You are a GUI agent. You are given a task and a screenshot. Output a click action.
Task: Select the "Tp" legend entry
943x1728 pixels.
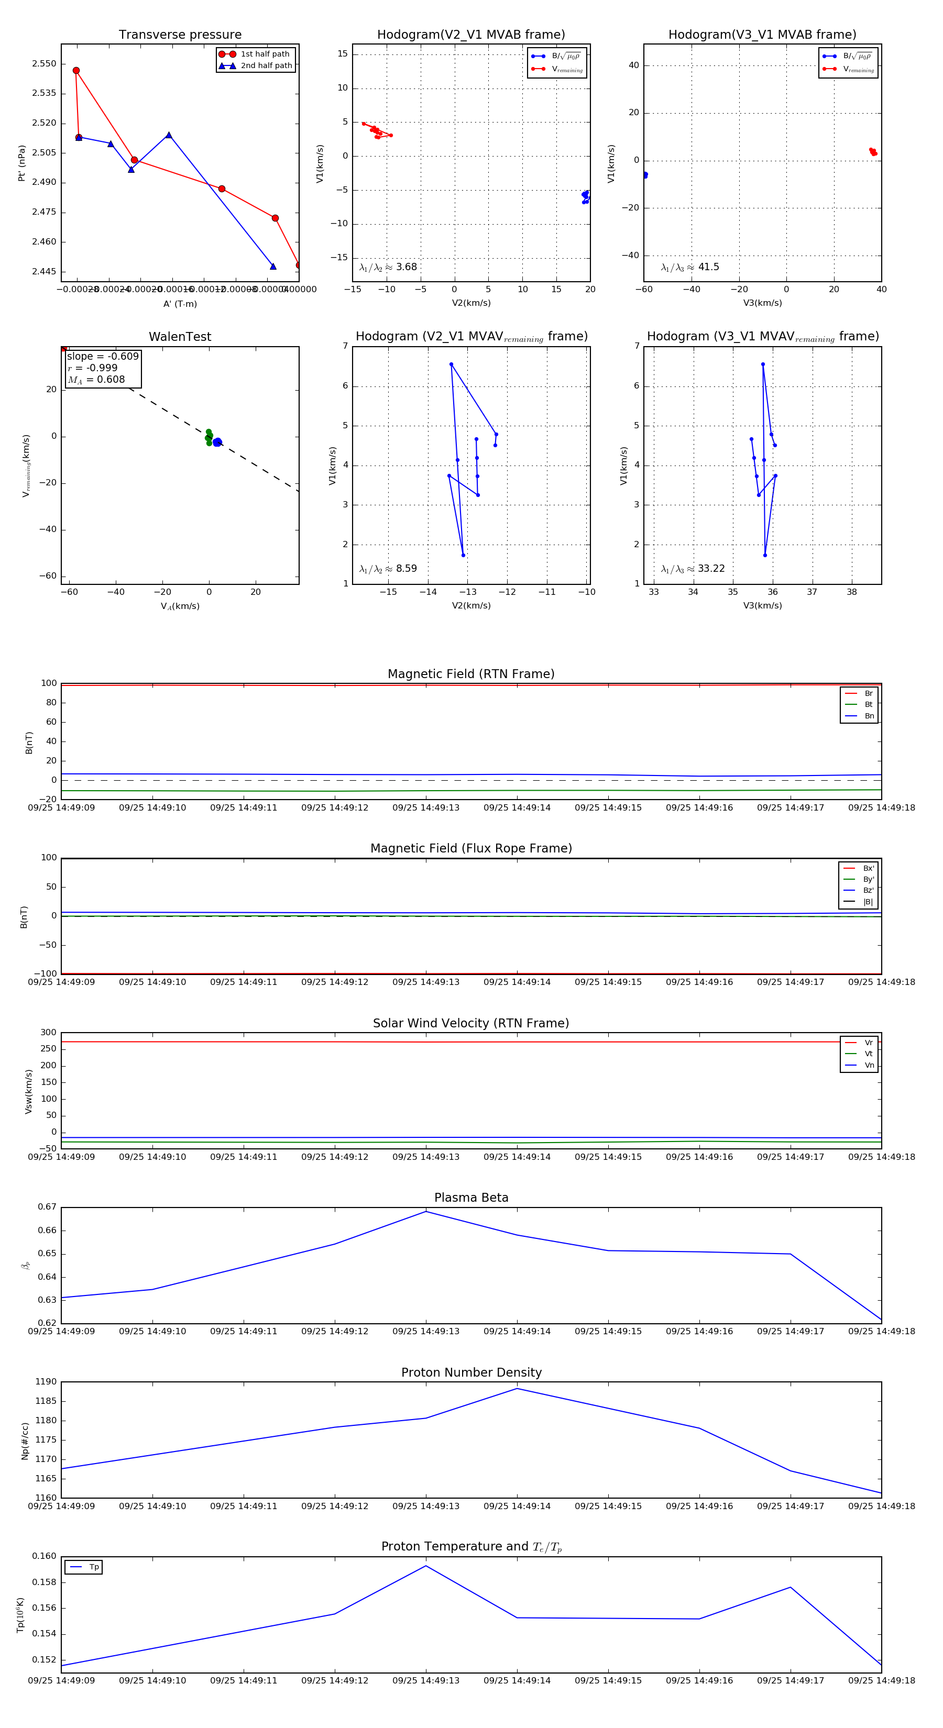click(84, 1567)
